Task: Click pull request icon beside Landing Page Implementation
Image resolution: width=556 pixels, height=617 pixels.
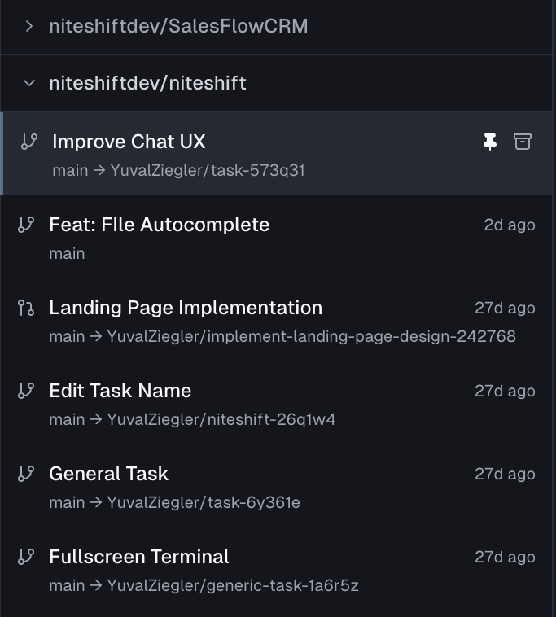Action: (26, 308)
